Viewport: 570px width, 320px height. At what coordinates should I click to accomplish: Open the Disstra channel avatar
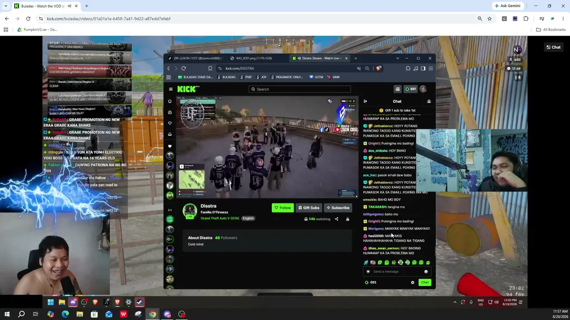tap(190, 211)
